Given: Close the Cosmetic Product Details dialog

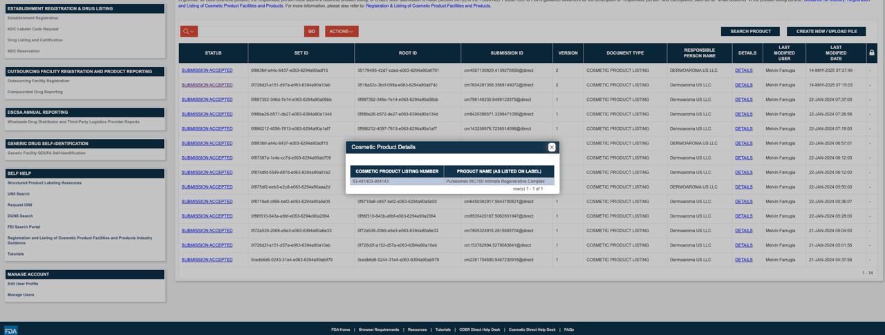Looking at the screenshot, I should click(552, 147).
